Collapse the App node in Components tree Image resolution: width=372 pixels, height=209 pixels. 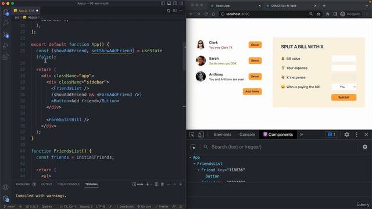[x=190, y=157]
